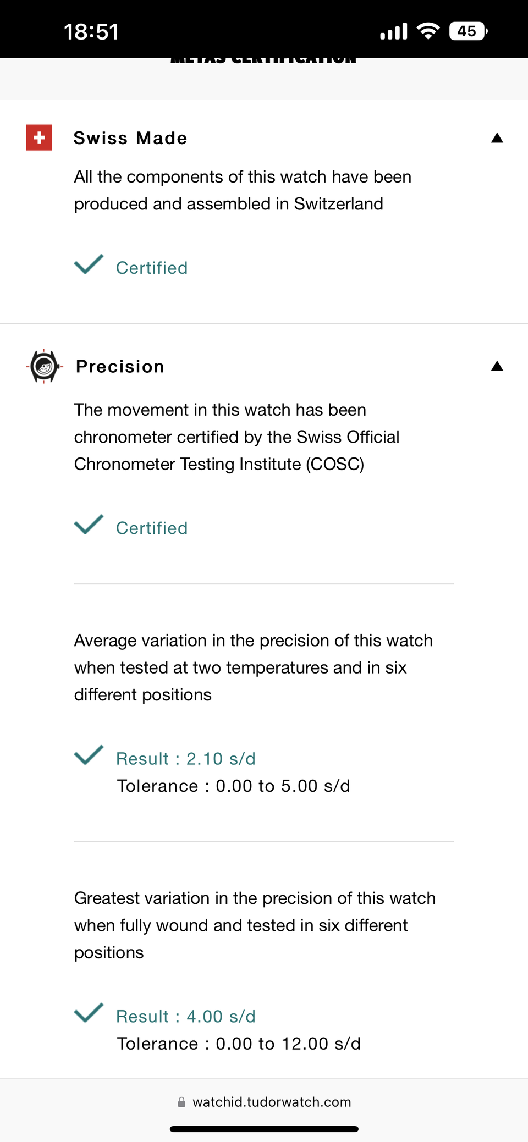Collapse the Precision section arrow
The width and height of the screenshot is (528, 1142).
pyautogui.click(x=497, y=366)
